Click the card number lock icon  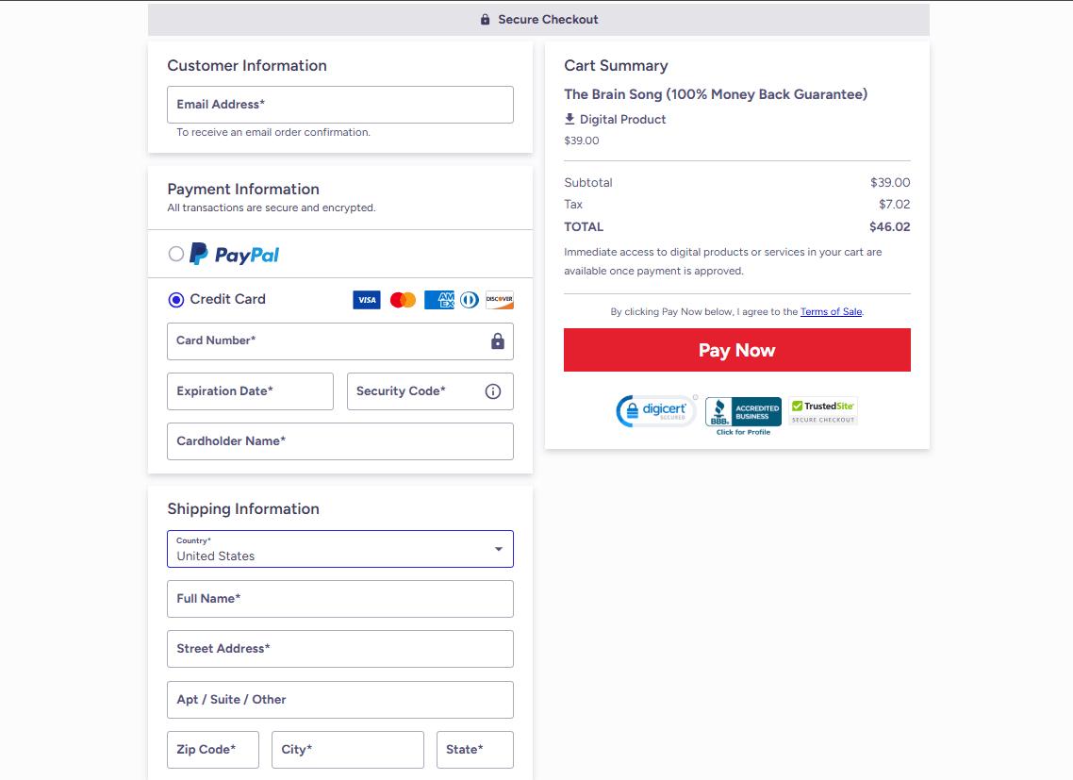pyautogui.click(x=498, y=341)
